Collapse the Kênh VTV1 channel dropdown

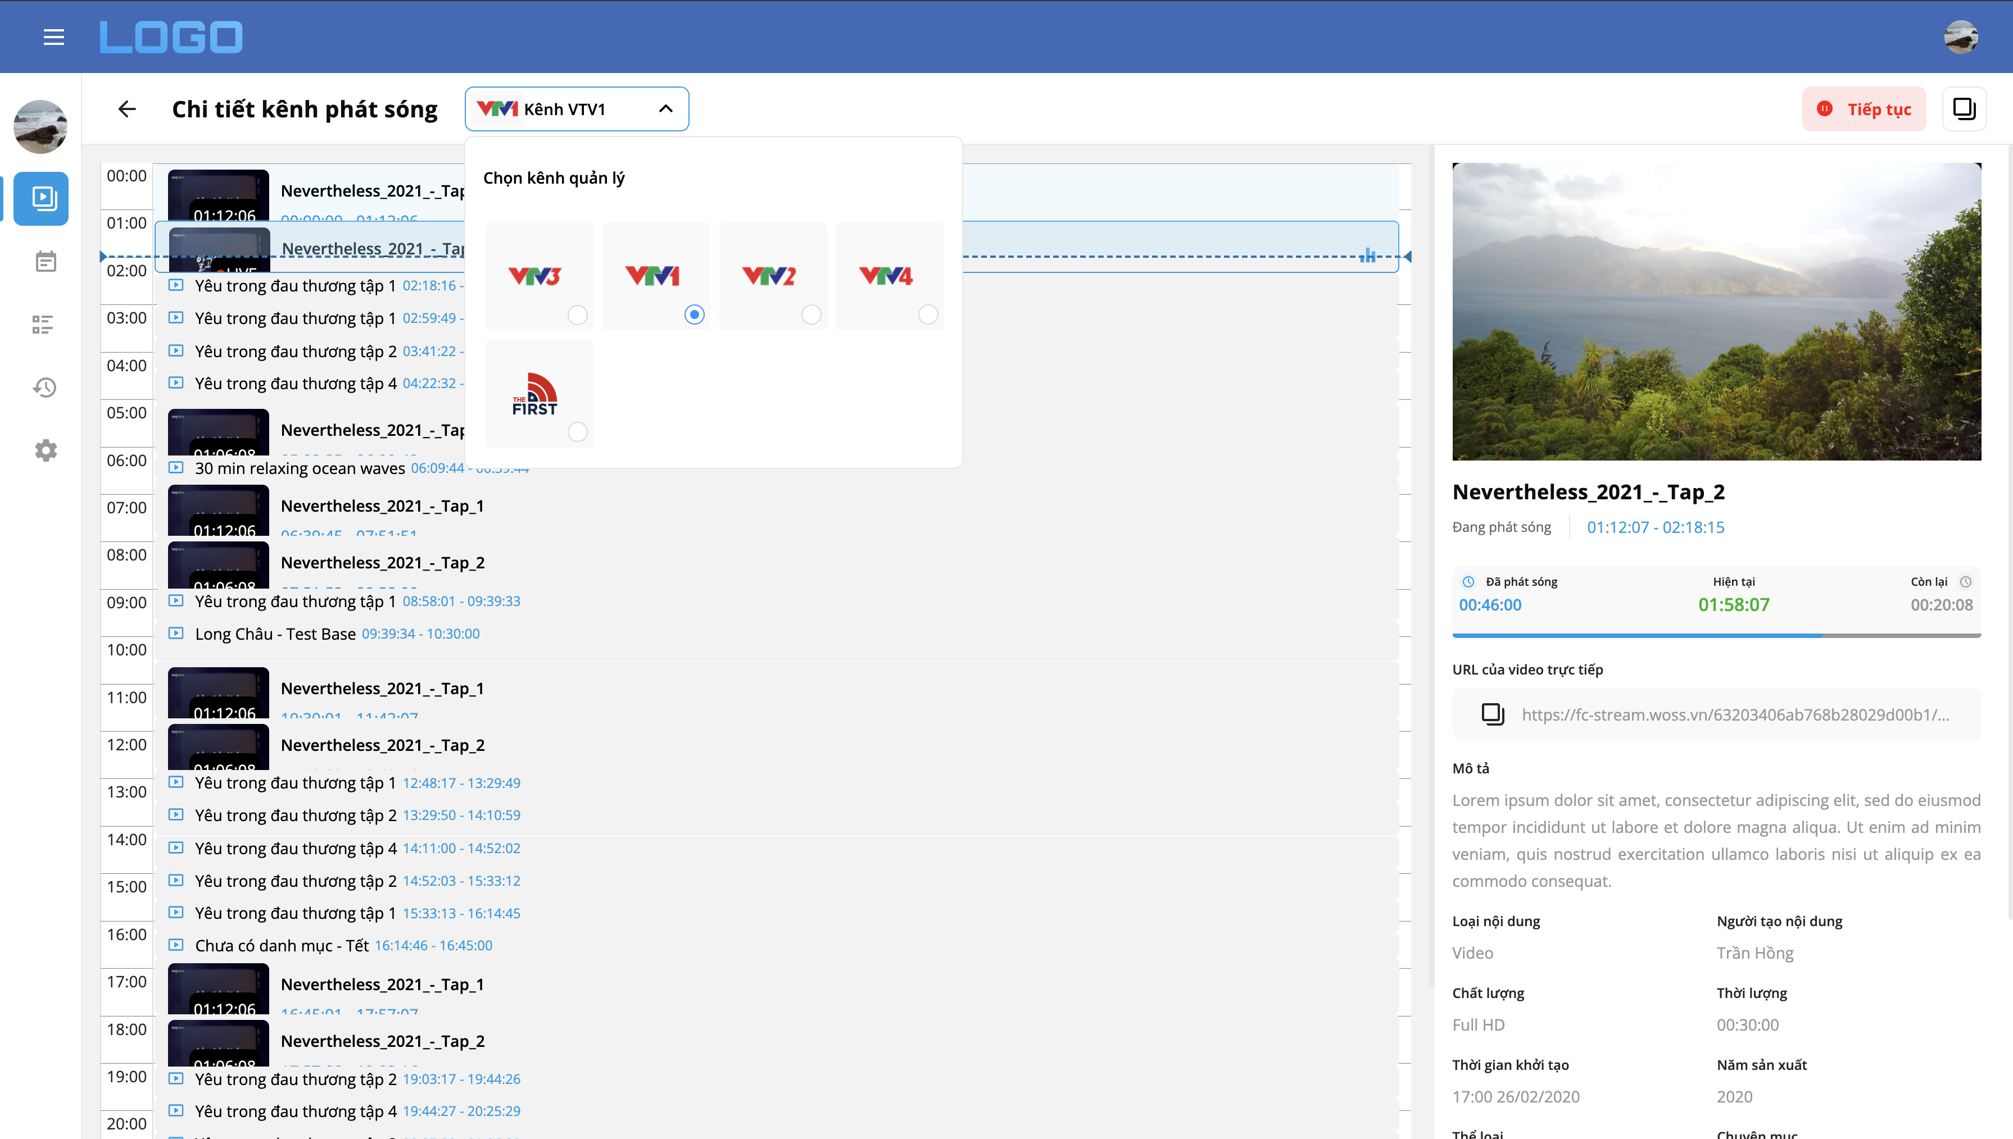666,109
